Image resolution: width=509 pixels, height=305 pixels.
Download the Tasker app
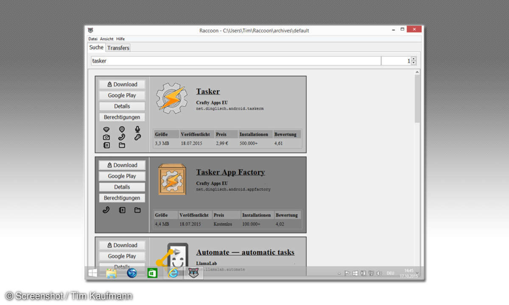(x=122, y=84)
